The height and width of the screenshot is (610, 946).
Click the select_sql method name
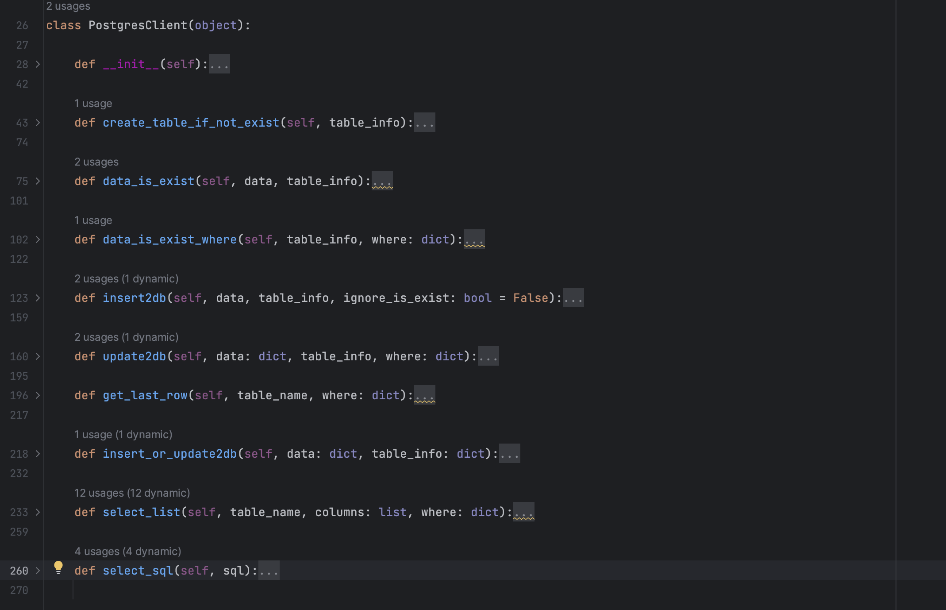coord(138,571)
